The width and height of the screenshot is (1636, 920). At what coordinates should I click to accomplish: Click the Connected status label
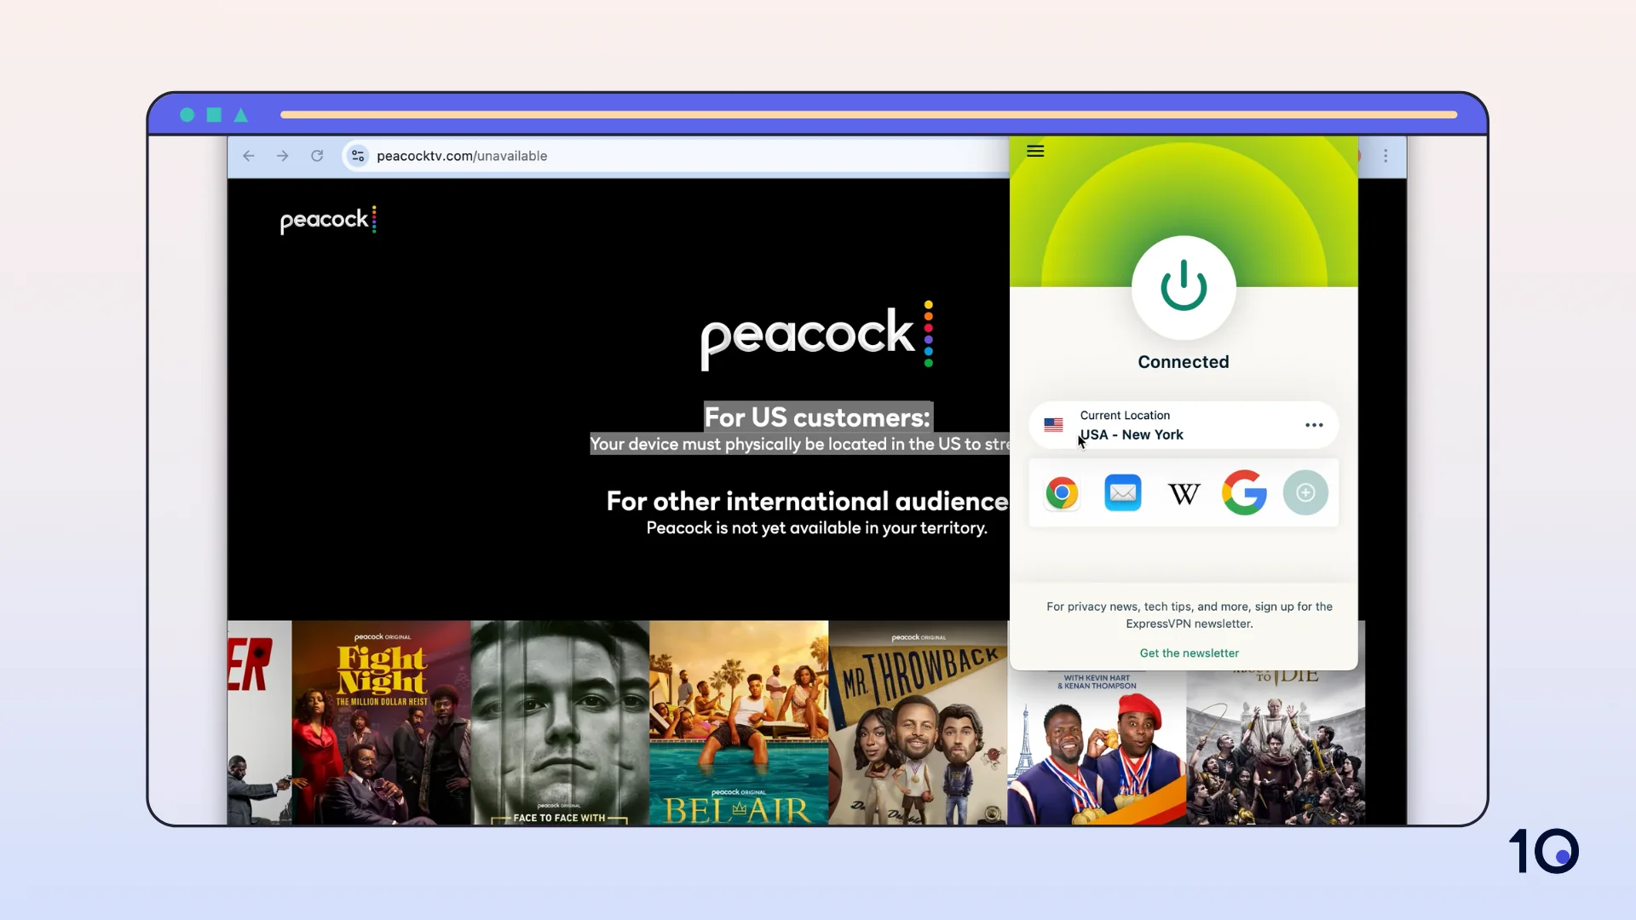pyautogui.click(x=1183, y=361)
